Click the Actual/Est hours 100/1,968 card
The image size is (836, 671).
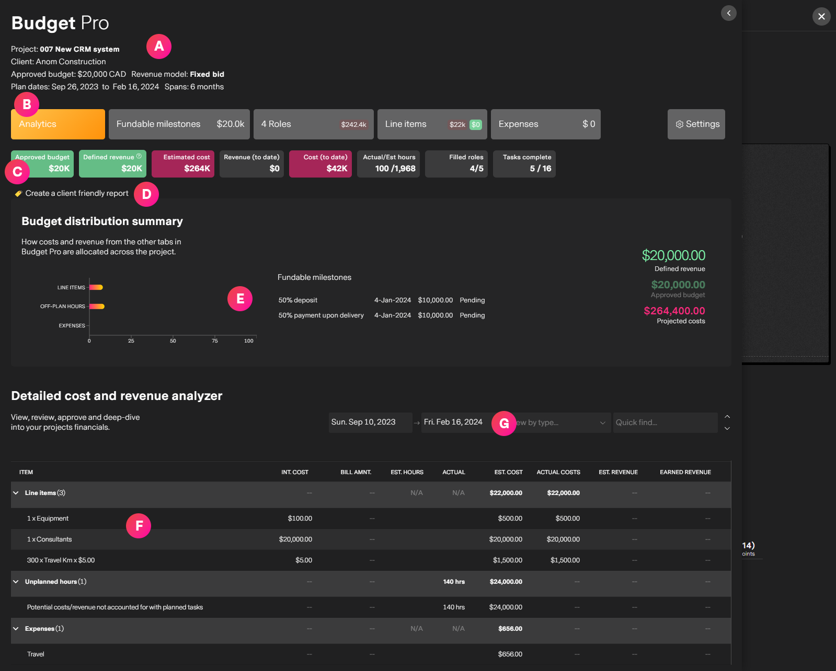point(388,164)
